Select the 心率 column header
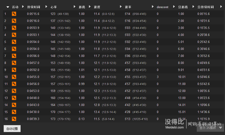 pyautogui.click(x=54, y=7)
